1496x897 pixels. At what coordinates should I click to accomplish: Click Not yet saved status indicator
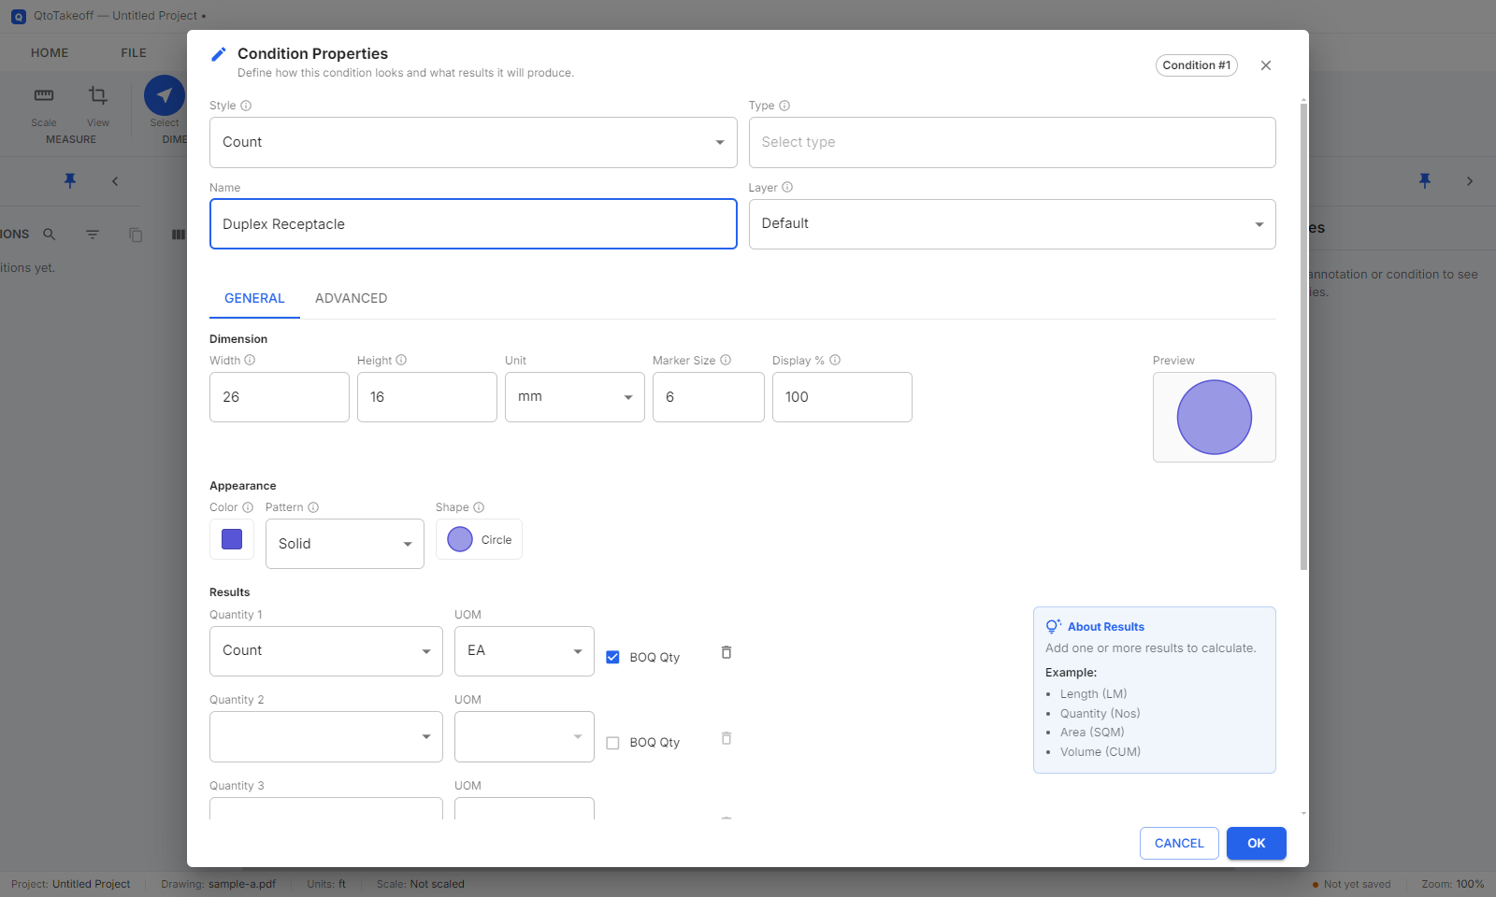[1352, 884]
